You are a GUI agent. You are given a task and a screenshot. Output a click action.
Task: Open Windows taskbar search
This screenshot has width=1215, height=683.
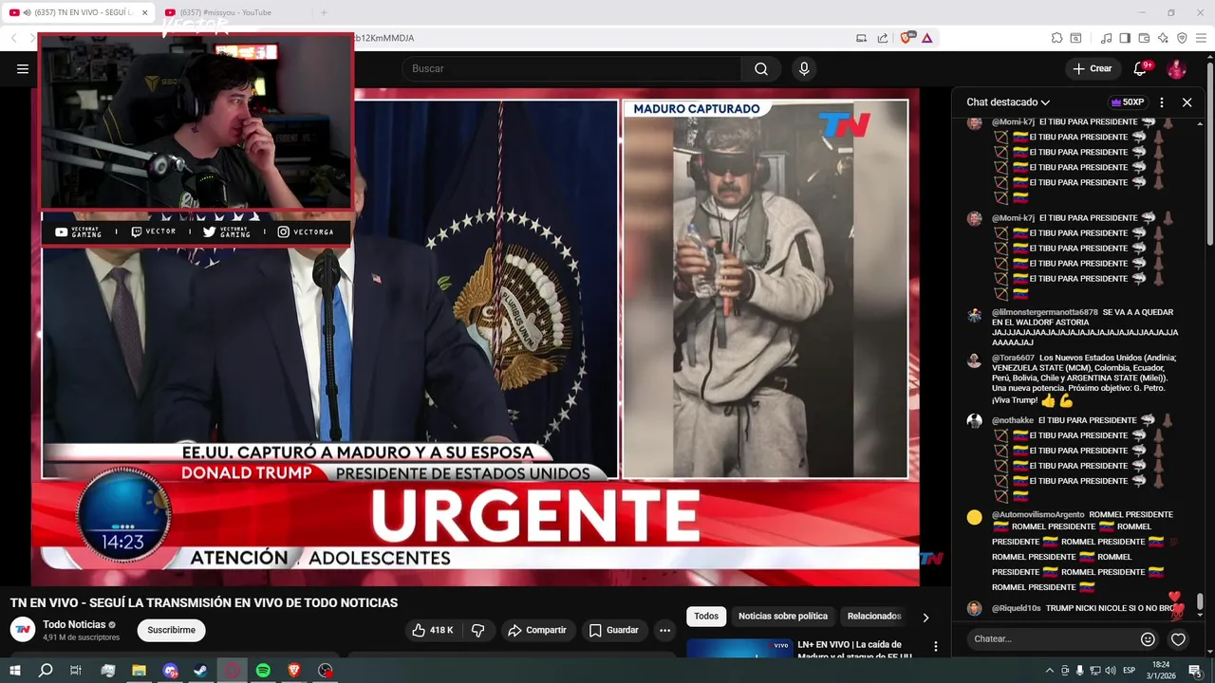pos(46,671)
